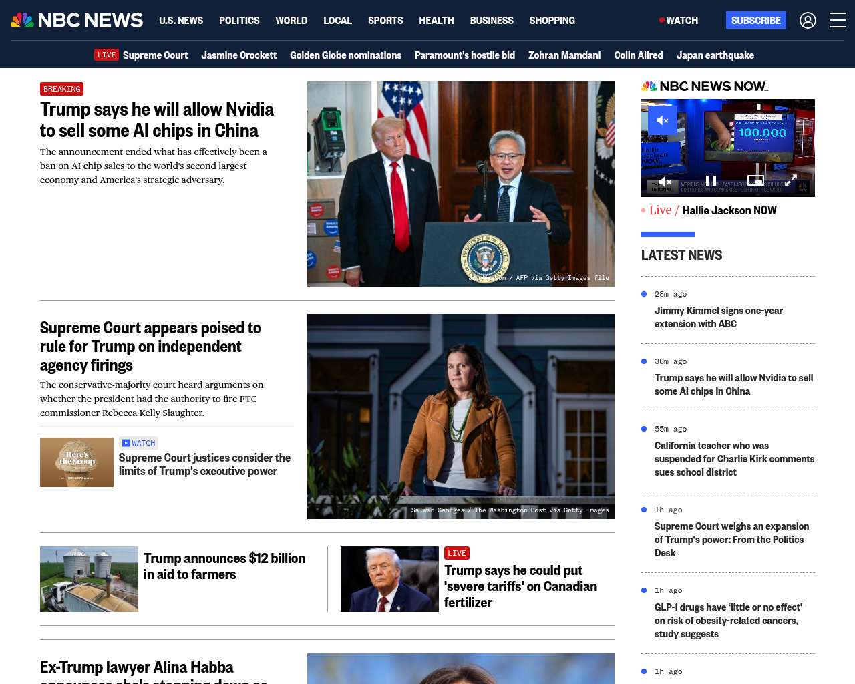Read the Jimmy Kimmel ABC extension story
The image size is (855, 684).
pyautogui.click(x=718, y=317)
